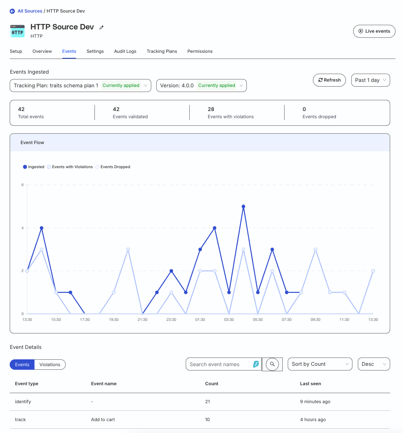
Task: Click the pencil edit icon beside HTTP Source Dev
Action: click(102, 27)
